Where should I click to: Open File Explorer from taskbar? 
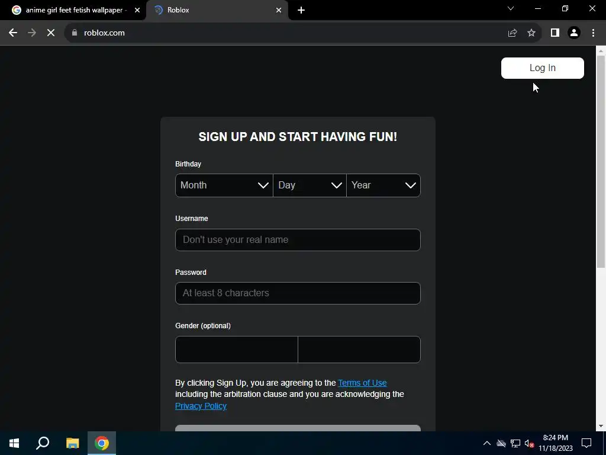coord(72,443)
